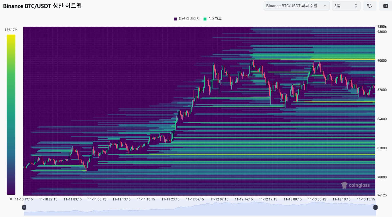
Task: Click the 129.17M color scale maximum label
Action: pyautogui.click(x=11, y=30)
